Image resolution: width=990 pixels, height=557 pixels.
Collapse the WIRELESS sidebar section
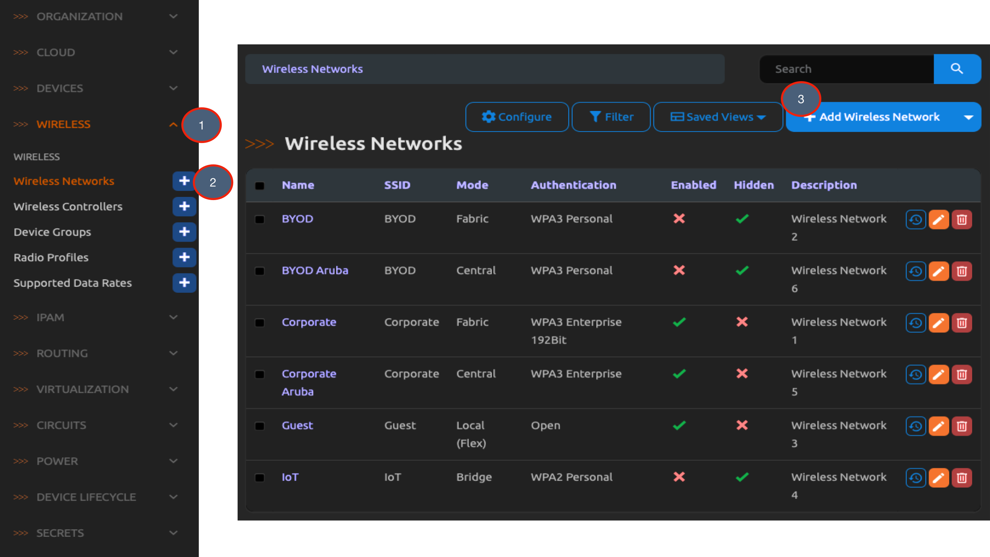click(173, 124)
